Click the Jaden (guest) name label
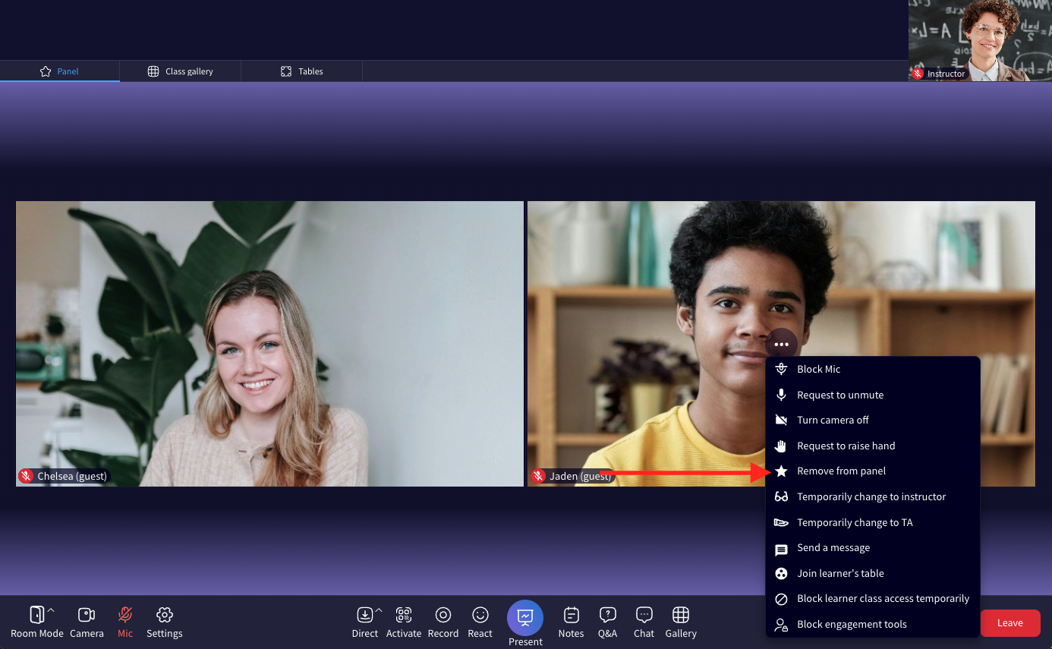 click(x=581, y=477)
